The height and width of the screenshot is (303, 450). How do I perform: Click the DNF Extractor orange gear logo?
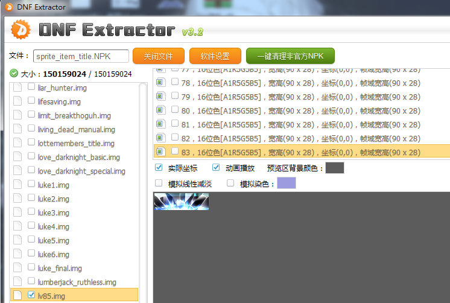pyautogui.click(x=21, y=30)
